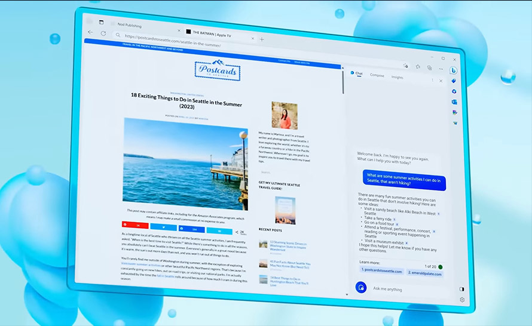This screenshot has width=532, height=326.
Task: Open the tab actions menu icon
Action: point(101,22)
